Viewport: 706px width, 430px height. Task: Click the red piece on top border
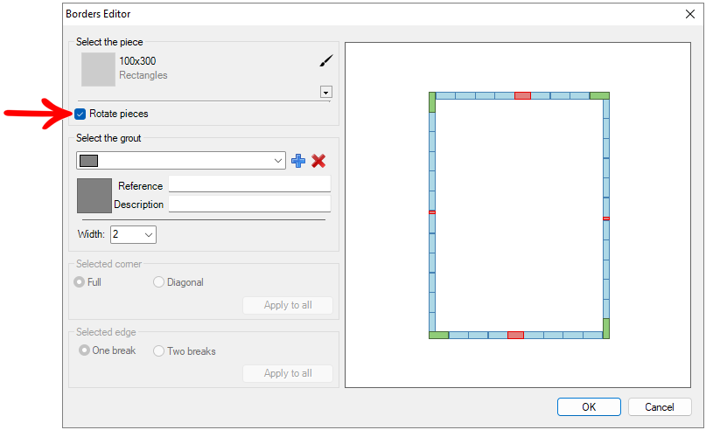tap(522, 95)
